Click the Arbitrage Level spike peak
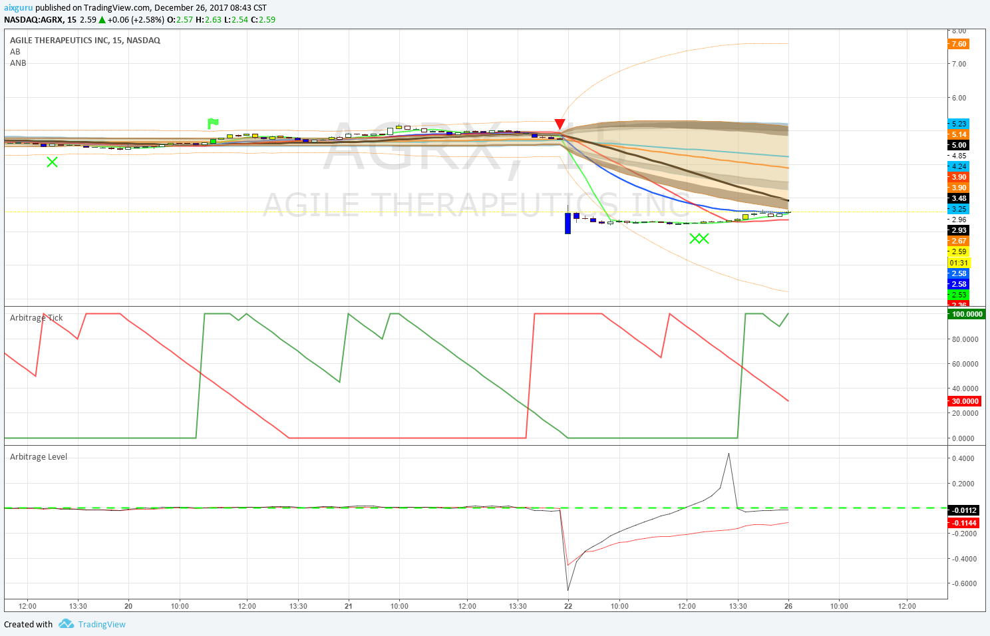The width and height of the screenshot is (990, 636). [x=729, y=454]
